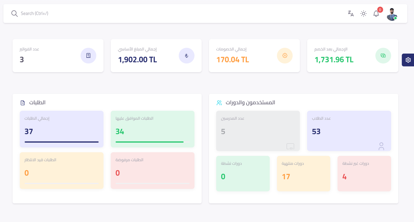Open the user profile avatar menu
The image size is (414, 222).
392,14
